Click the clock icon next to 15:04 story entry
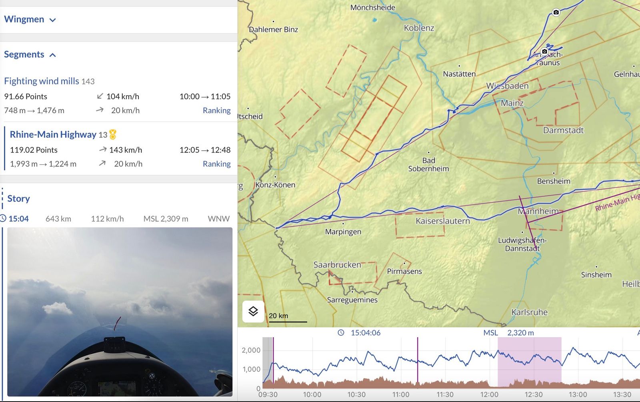 click(3, 218)
